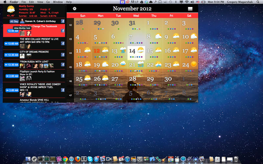This screenshot has height=164, width=263.
Task: Open the Go menu in menu bar
Action: click(48, 2)
